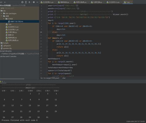The width and height of the screenshot is (146, 123).
Task: Open the project view dropdown arrow
Action: click(5, 2)
